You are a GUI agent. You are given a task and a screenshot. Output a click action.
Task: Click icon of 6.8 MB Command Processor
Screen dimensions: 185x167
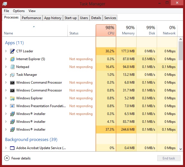pos(12,83)
